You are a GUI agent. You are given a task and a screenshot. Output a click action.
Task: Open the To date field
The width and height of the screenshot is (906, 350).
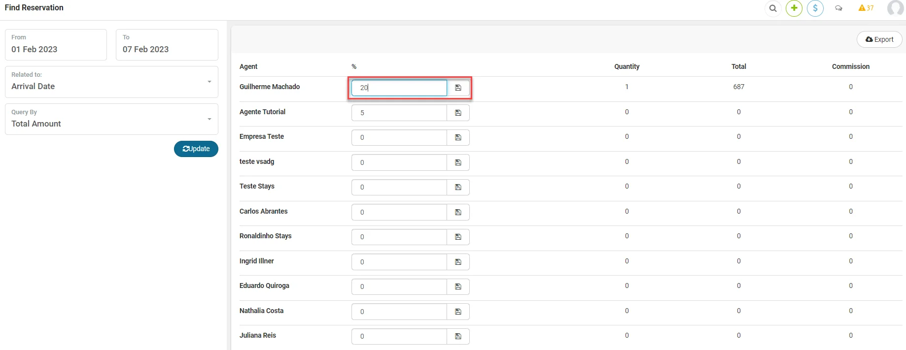click(167, 45)
